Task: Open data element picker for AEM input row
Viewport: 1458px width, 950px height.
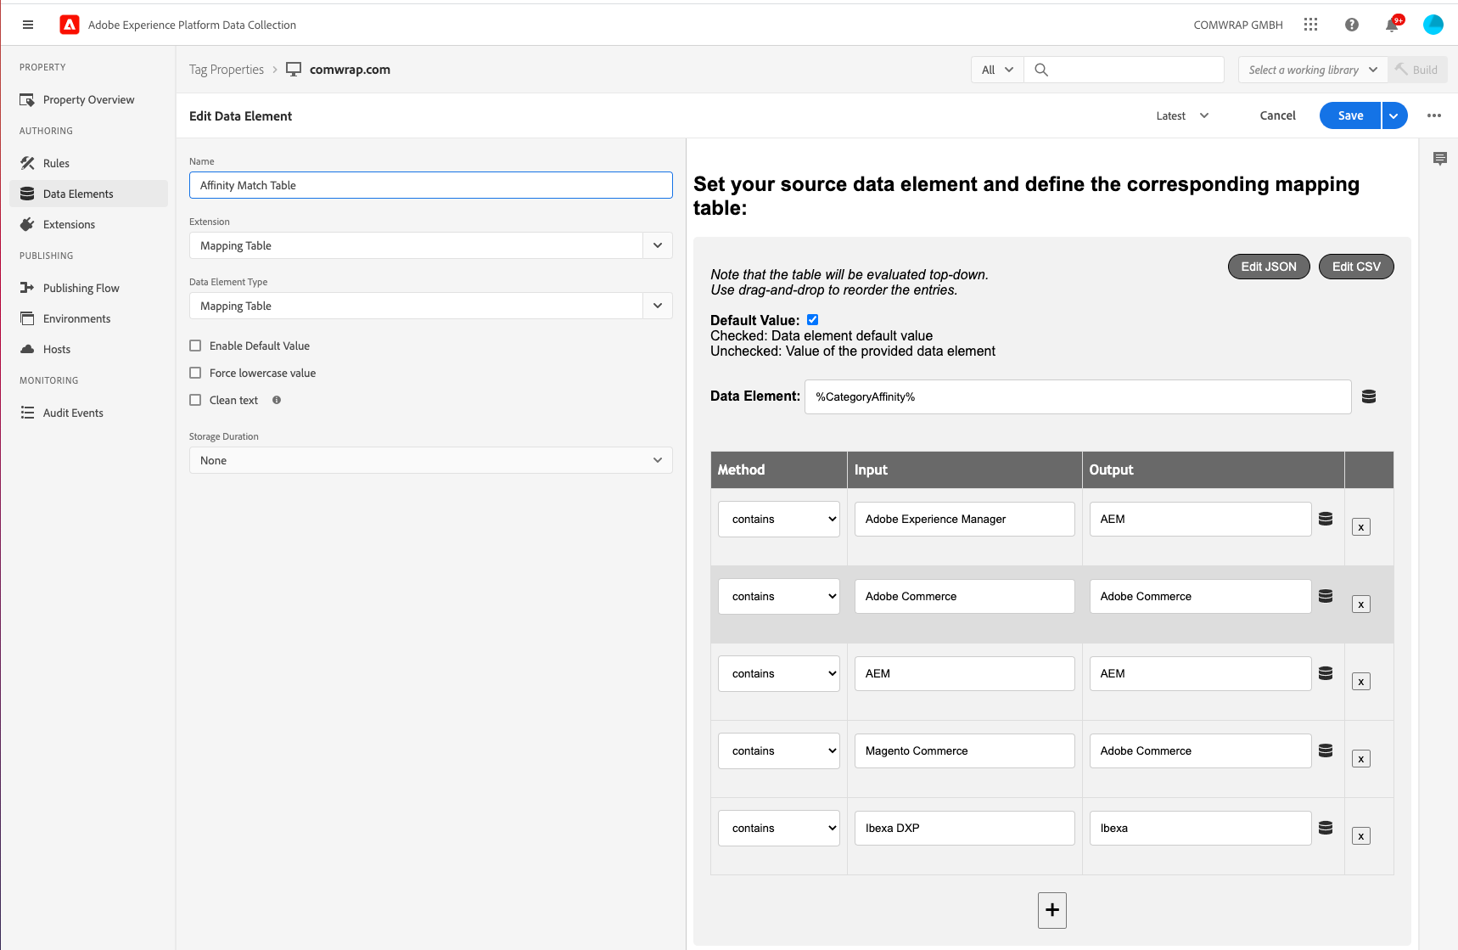Action: point(1326,673)
